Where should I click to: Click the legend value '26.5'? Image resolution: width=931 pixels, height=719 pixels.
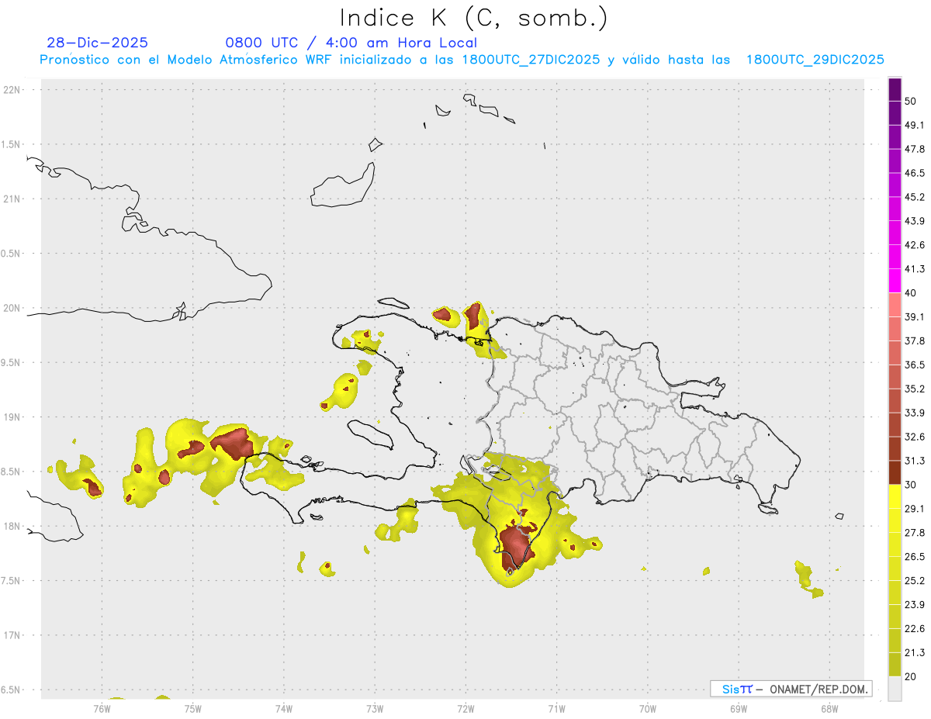pyautogui.click(x=915, y=557)
